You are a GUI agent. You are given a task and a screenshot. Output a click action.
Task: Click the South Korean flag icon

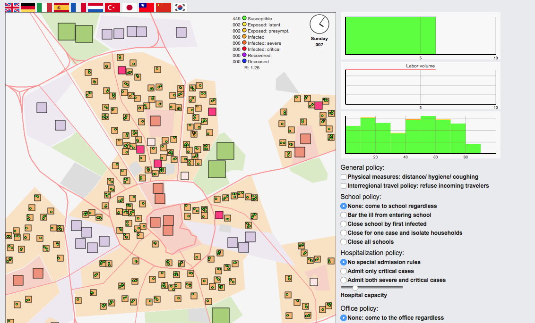tap(180, 7)
